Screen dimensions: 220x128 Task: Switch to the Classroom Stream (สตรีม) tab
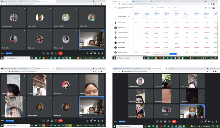point(152,8)
